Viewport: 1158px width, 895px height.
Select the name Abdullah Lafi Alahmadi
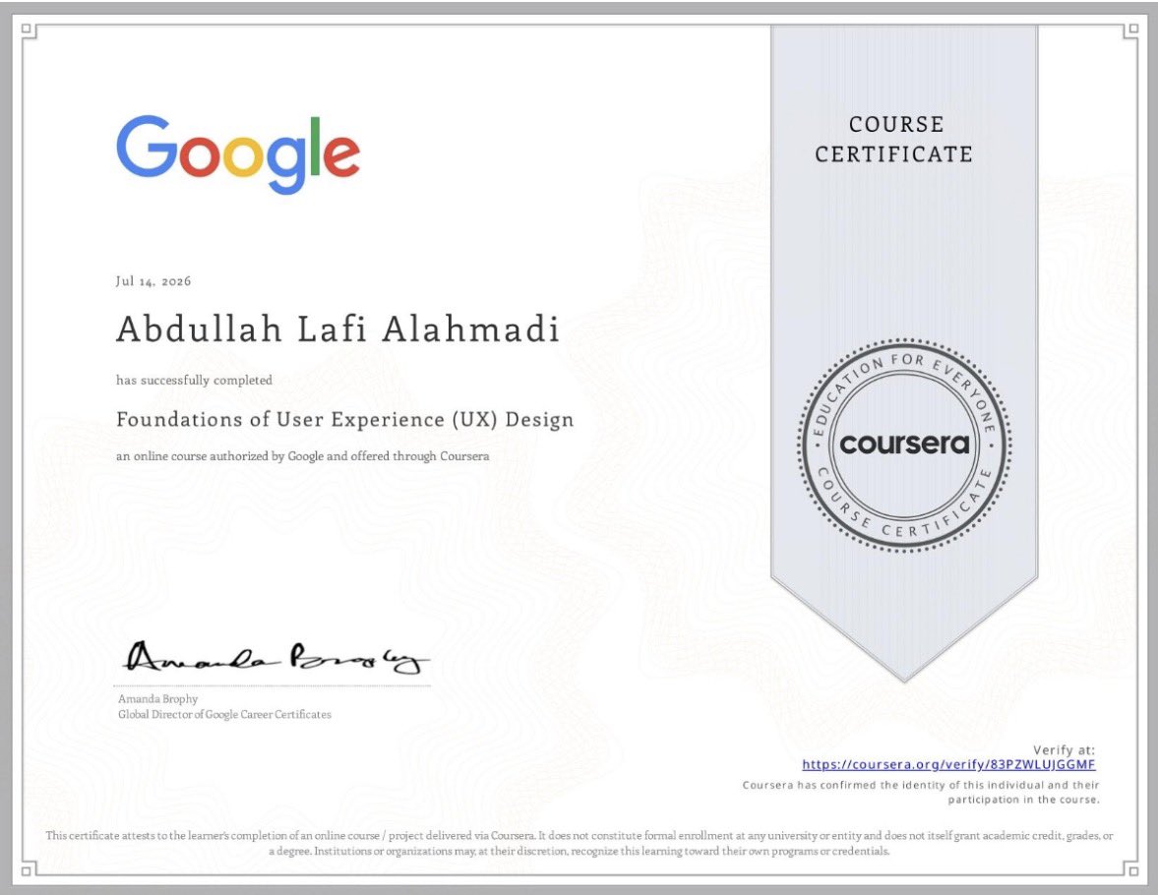click(x=337, y=329)
